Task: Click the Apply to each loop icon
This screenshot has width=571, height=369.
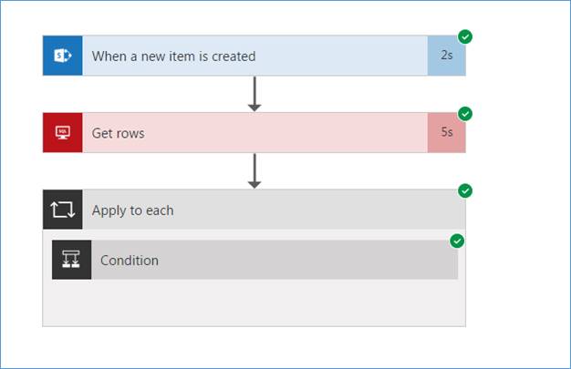Action: (x=62, y=210)
